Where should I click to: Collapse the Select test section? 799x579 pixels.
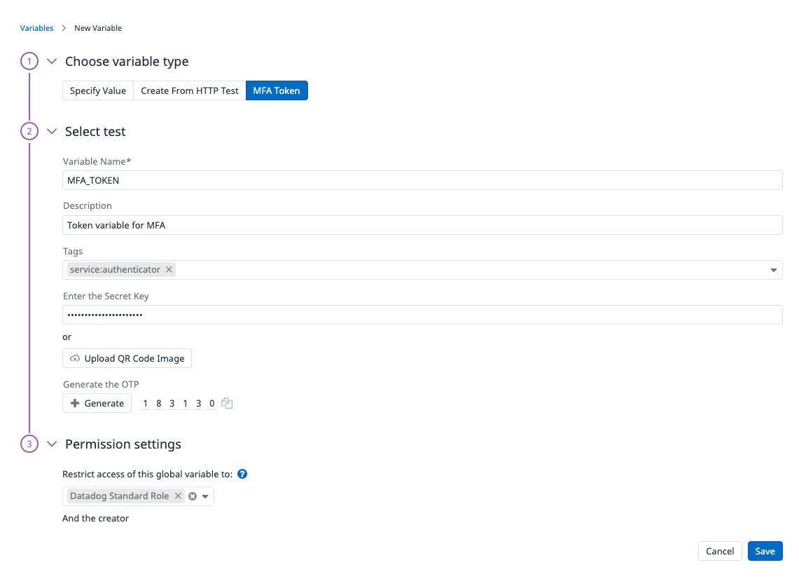51,132
